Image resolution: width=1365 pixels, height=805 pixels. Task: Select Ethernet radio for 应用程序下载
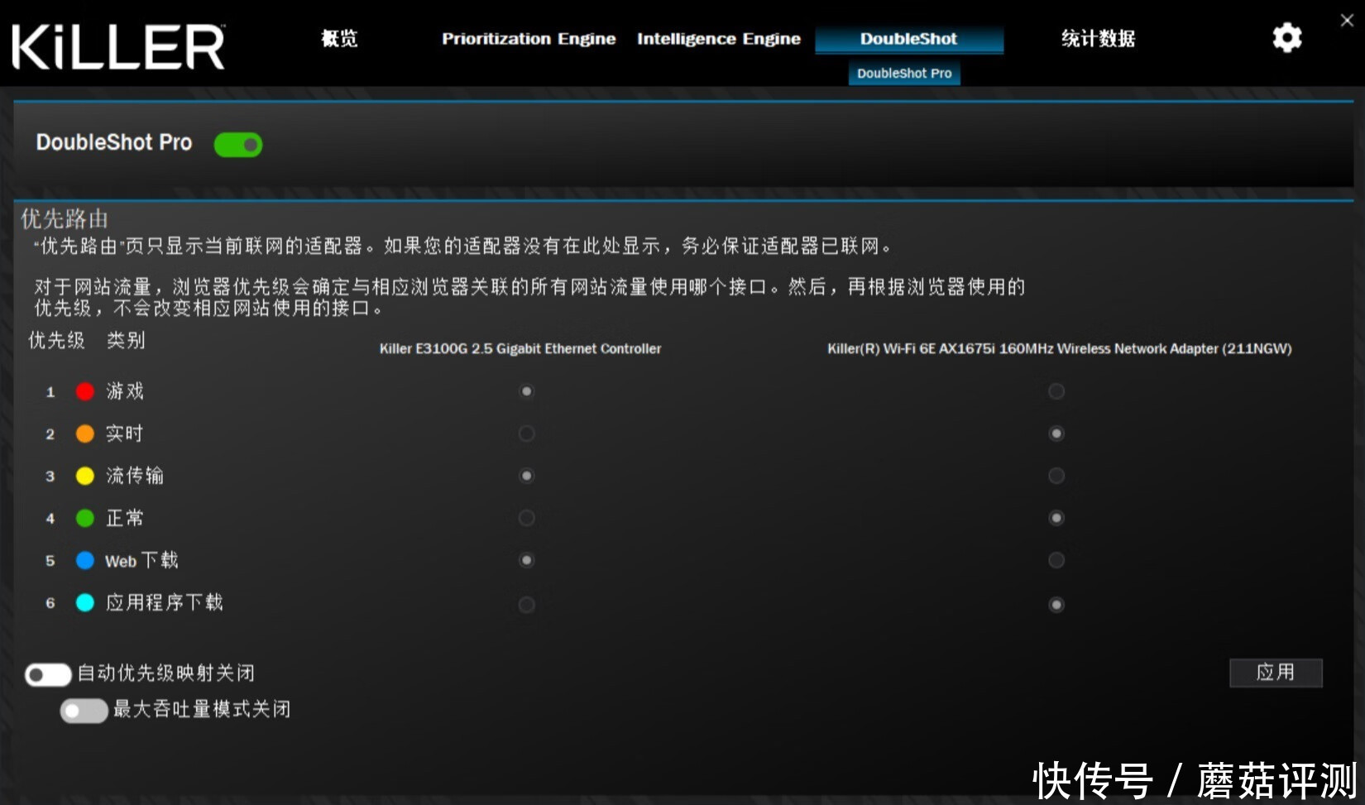click(x=526, y=605)
